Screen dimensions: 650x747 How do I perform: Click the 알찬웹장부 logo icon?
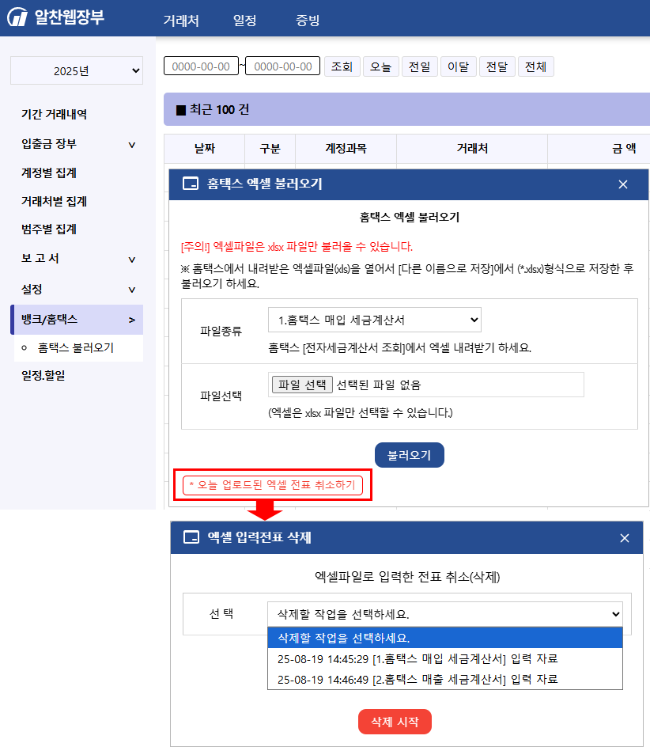click(17, 17)
